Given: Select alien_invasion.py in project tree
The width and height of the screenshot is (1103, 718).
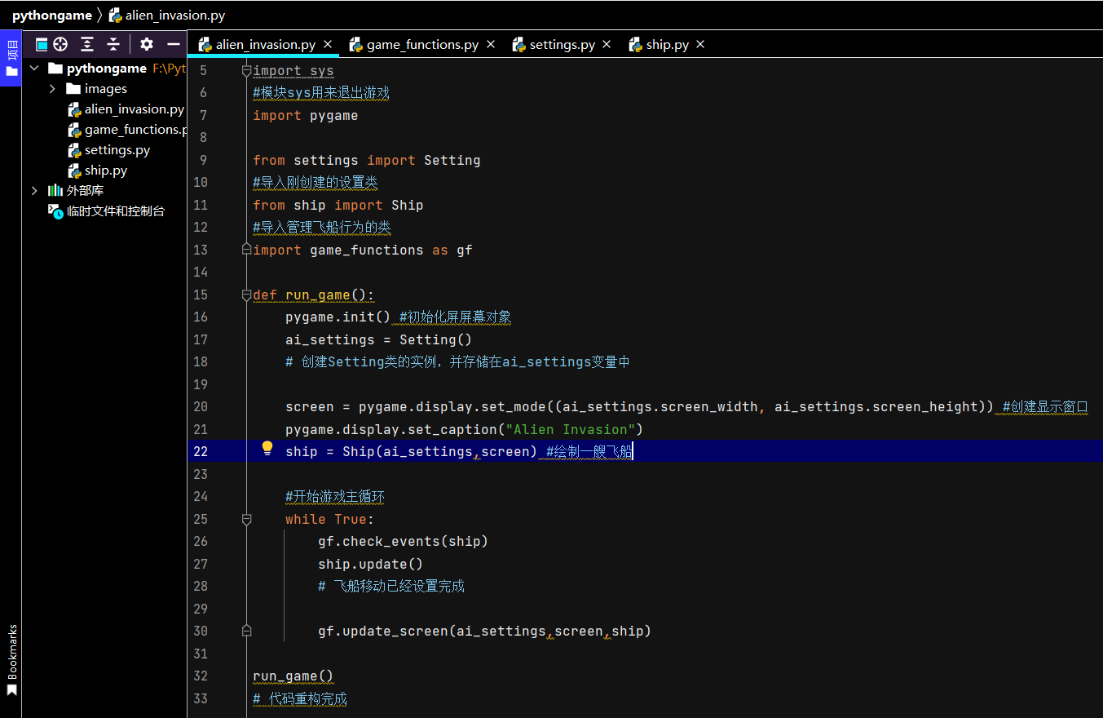Looking at the screenshot, I should [x=126, y=109].
